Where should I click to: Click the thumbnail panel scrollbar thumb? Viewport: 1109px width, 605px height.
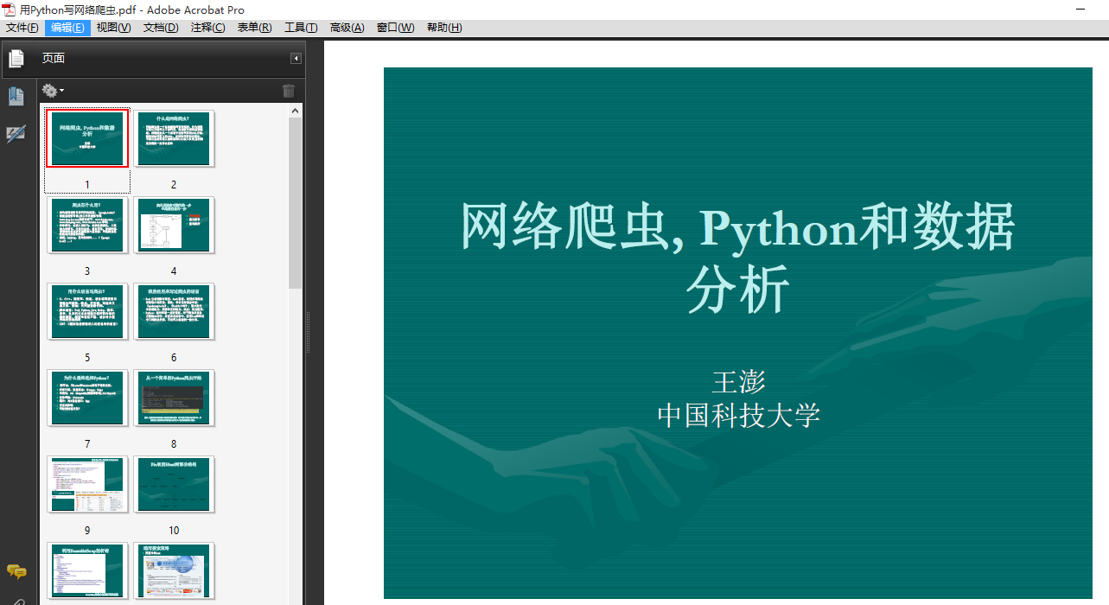coord(296,203)
